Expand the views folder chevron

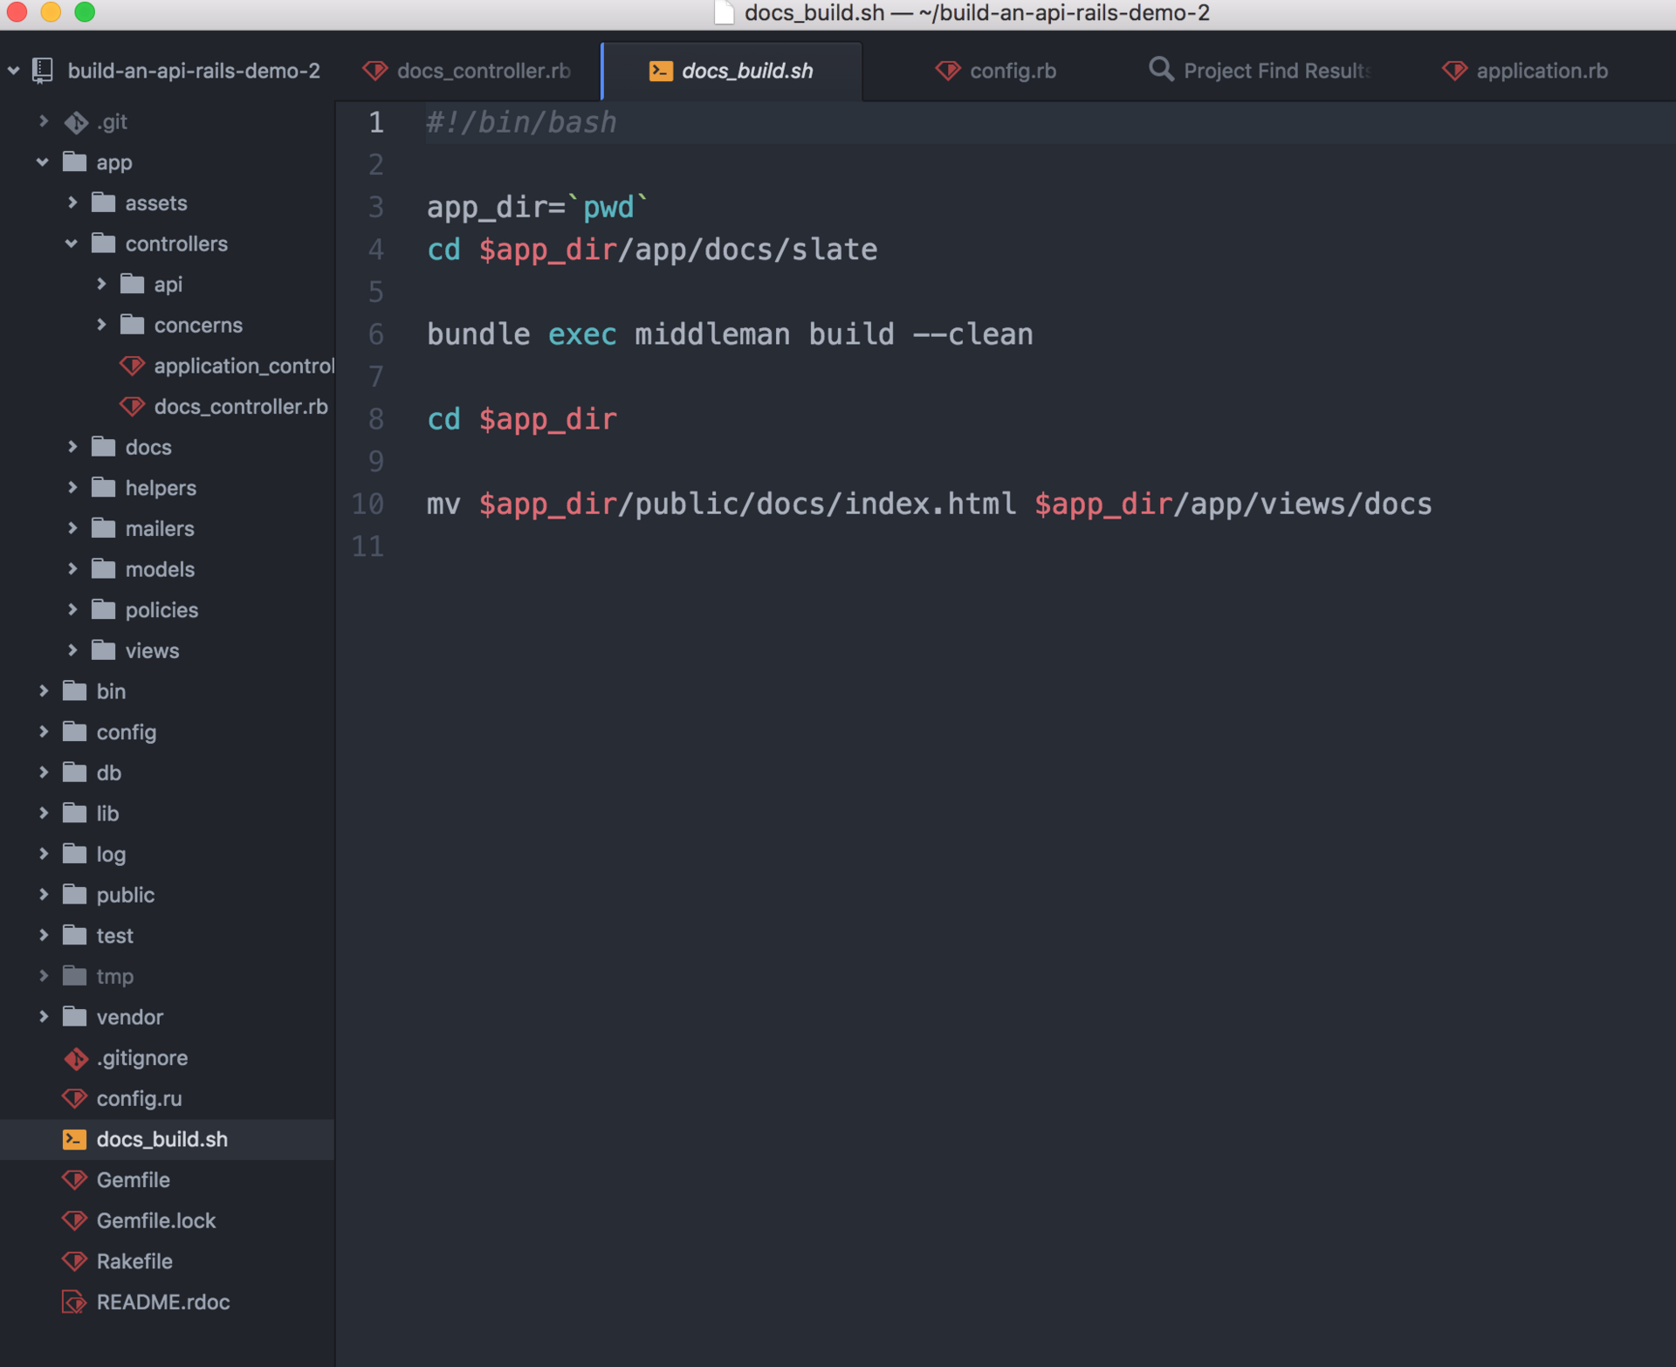tap(72, 650)
